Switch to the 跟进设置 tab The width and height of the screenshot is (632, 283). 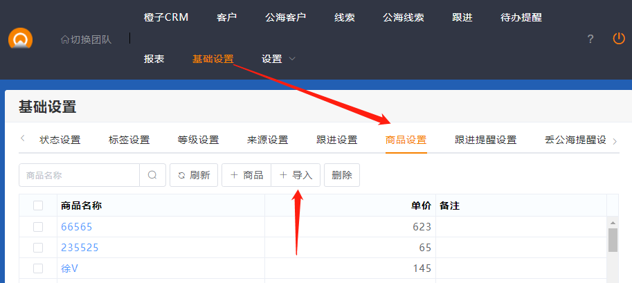(x=336, y=140)
